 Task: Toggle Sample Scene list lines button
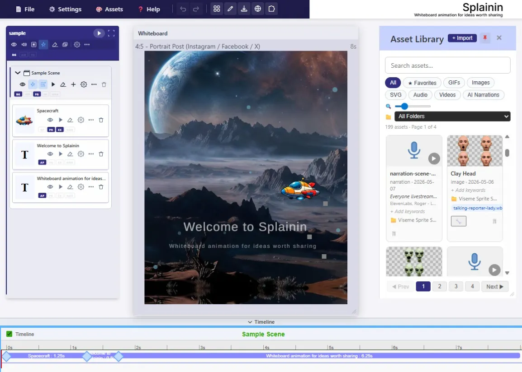coord(43,84)
